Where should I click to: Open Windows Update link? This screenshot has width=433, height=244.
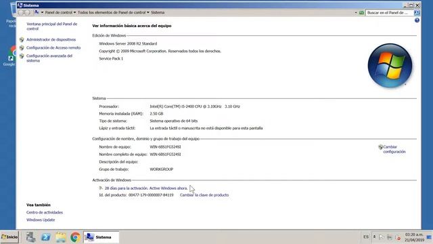pos(41,220)
